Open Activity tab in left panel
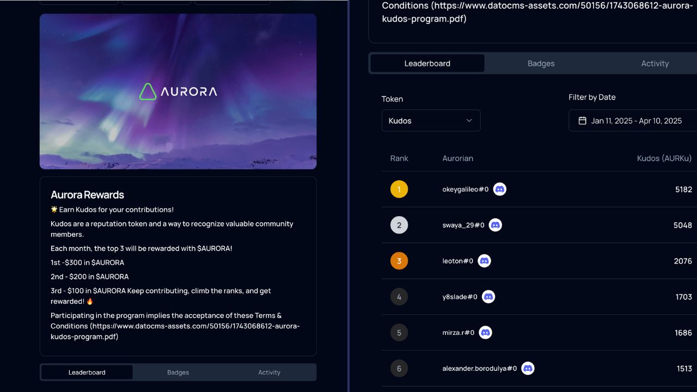The height and width of the screenshot is (392, 697). [x=269, y=372]
